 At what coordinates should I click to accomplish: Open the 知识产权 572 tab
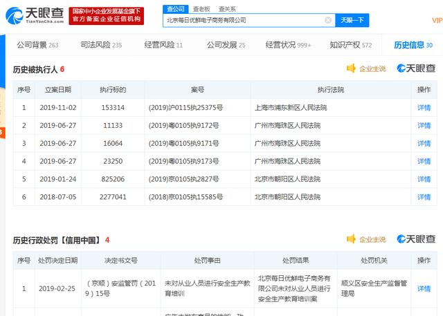351,45
